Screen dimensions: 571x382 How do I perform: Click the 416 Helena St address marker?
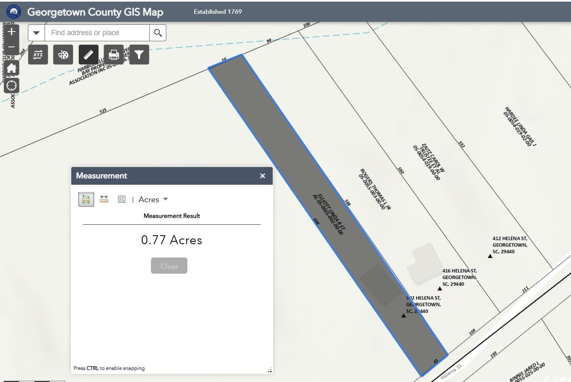[x=440, y=288]
